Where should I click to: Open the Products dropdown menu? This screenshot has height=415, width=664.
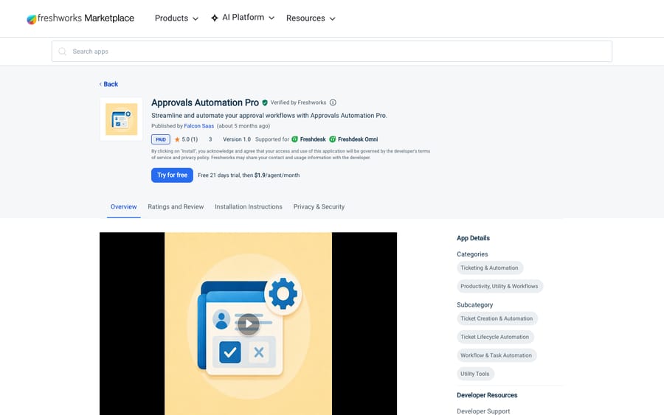176,18
